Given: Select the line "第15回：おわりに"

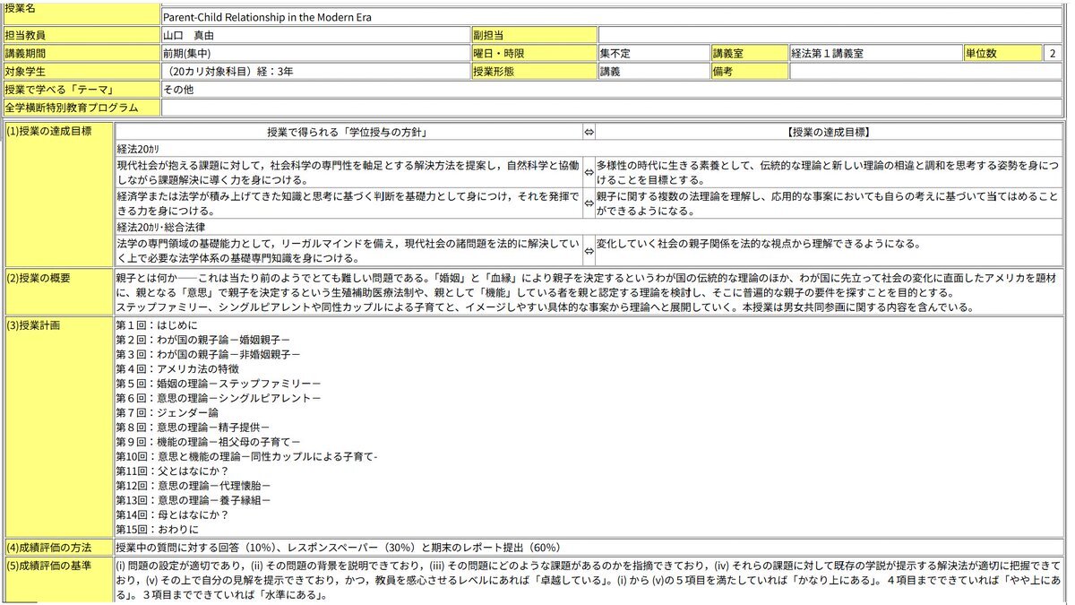Looking at the screenshot, I should [x=158, y=529].
